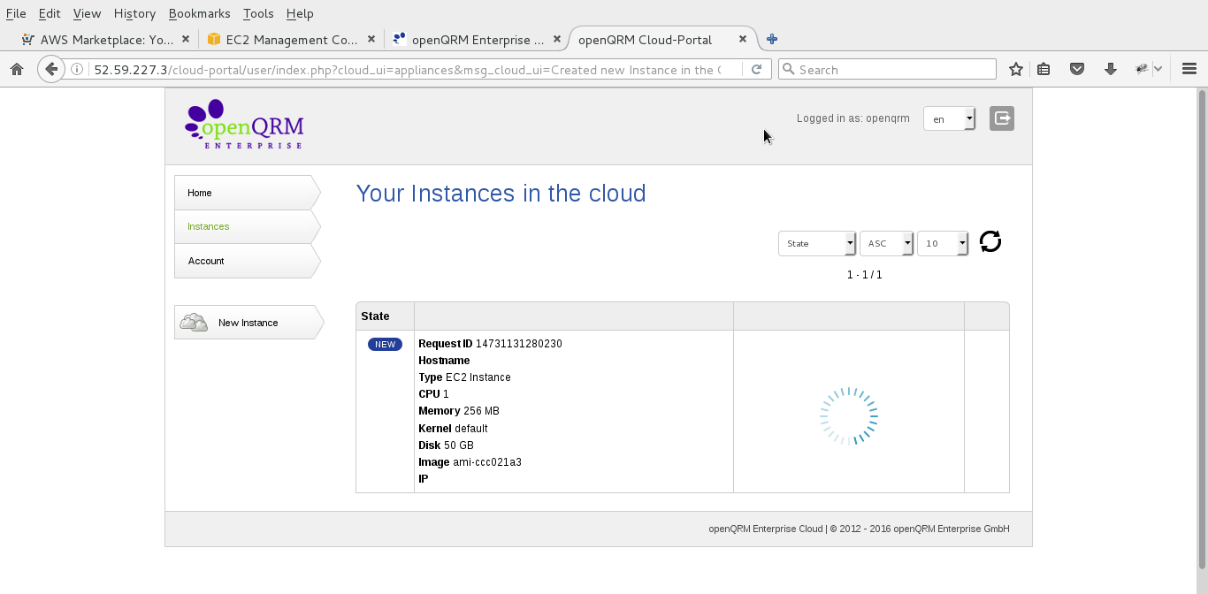The width and height of the screenshot is (1208, 594).
Task: Go back with the browser back arrow
Action: click(51, 69)
